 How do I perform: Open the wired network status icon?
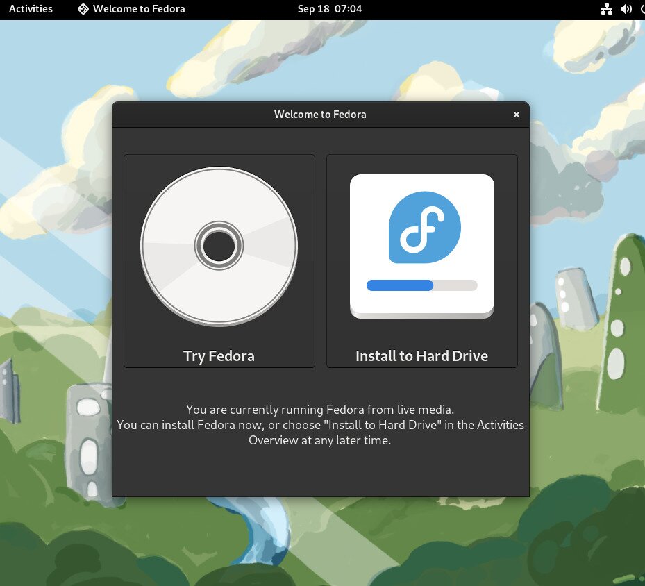[x=606, y=9]
